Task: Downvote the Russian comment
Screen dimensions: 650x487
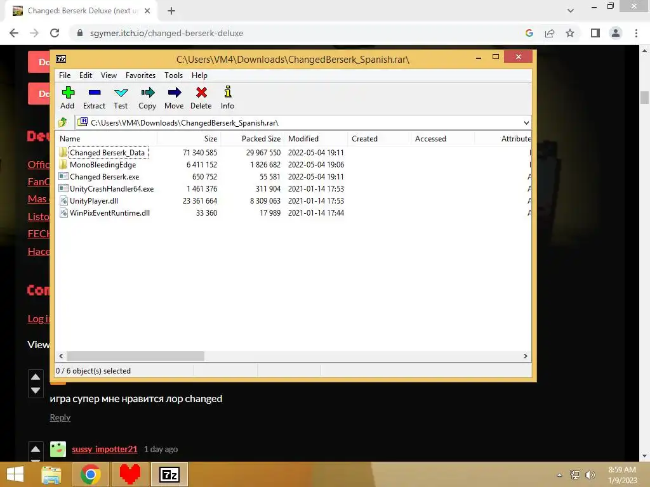Action: (36, 391)
